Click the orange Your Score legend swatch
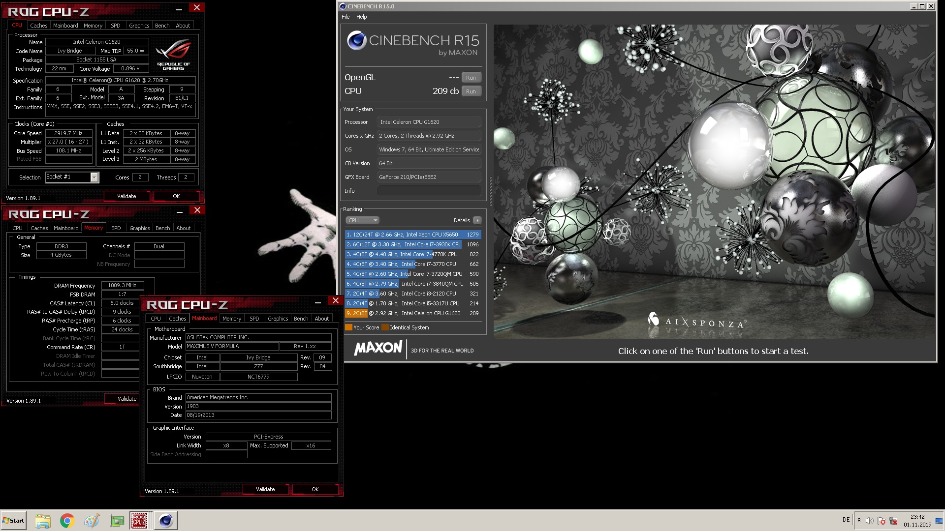This screenshot has height=531, width=945. (x=348, y=327)
